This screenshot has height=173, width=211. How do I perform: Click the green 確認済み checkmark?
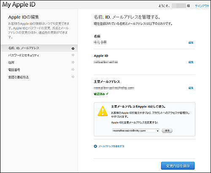(107, 94)
